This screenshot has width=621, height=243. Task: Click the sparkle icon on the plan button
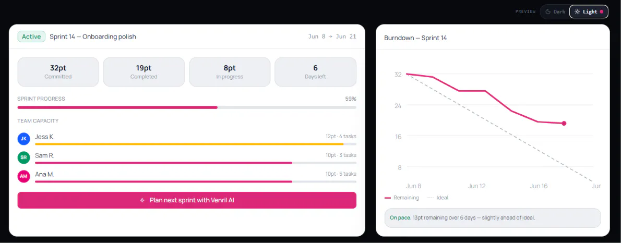pyautogui.click(x=142, y=200)
